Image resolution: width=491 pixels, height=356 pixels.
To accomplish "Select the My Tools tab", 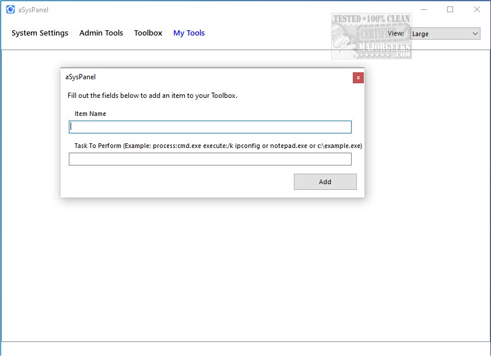I will tap(189, 33).
